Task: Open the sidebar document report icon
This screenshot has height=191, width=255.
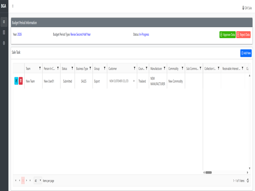Action: pos(4,32)
